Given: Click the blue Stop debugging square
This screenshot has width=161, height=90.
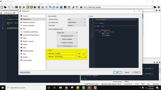Looking at the screenshot, I should pyautogui.click(x=61, y=7).
